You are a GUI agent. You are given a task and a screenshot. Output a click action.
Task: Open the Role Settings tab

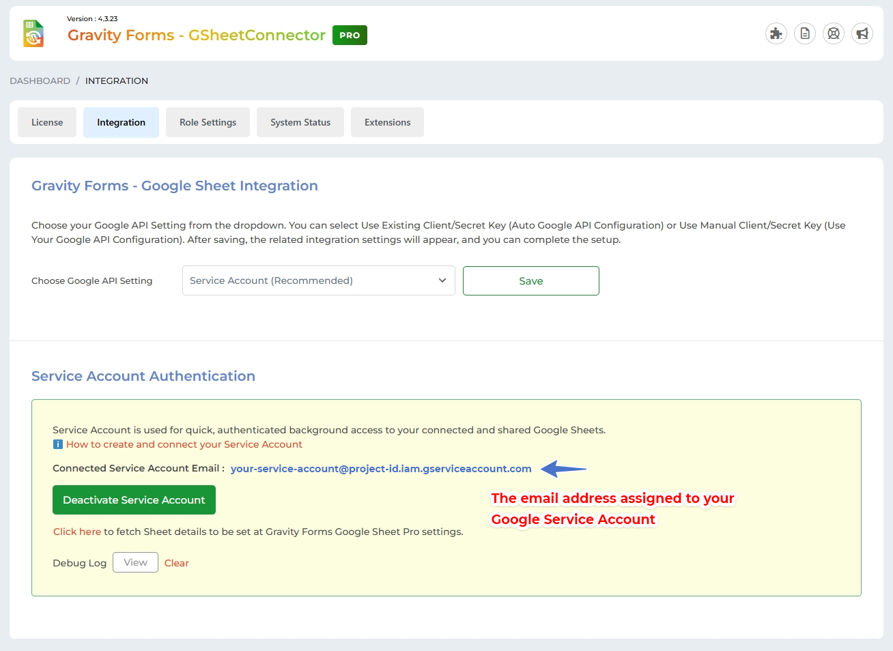[208, 122]
